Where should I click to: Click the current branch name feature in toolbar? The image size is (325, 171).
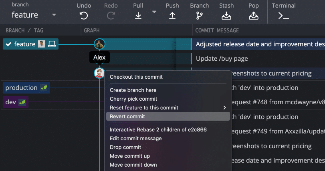click(x=25, y=15)
